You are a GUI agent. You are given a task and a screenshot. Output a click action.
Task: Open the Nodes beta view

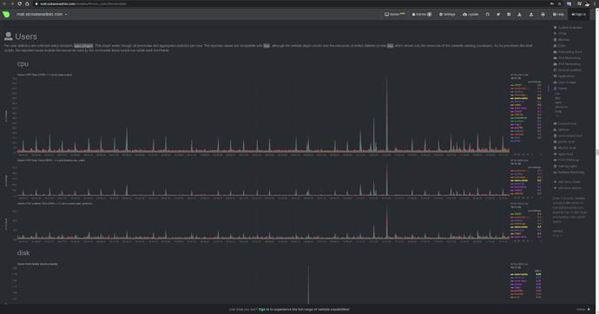point(395,14)
